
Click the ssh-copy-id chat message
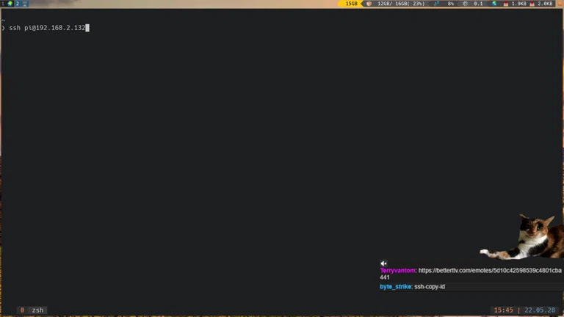[430, 286]
